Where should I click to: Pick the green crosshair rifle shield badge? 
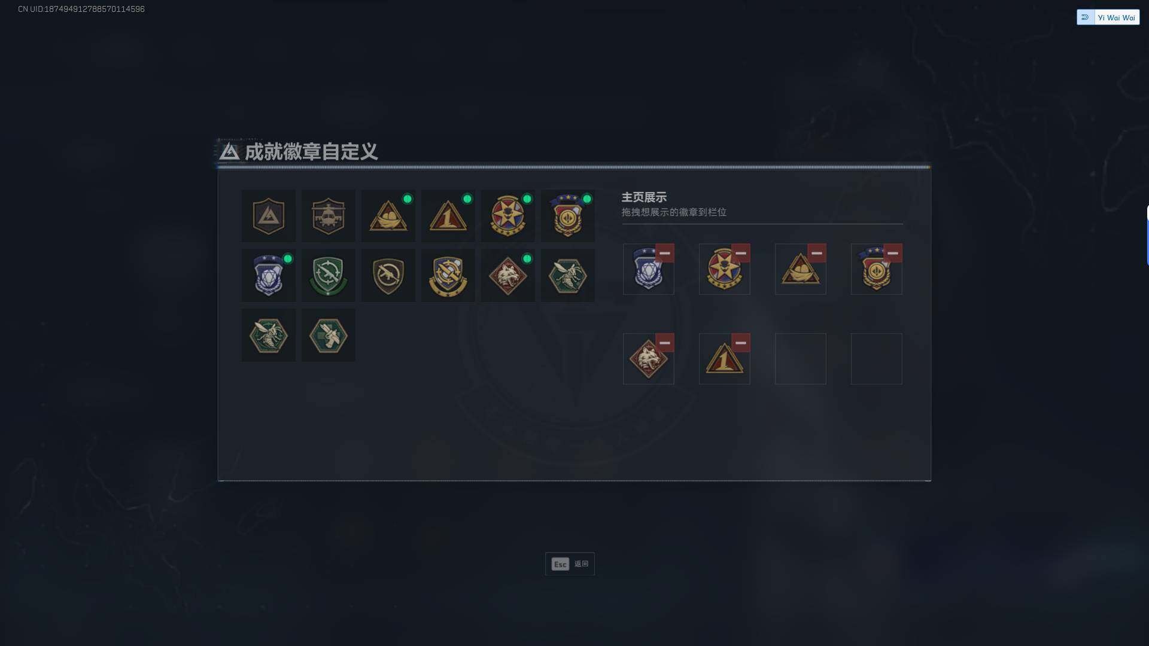tap(328, 276)
